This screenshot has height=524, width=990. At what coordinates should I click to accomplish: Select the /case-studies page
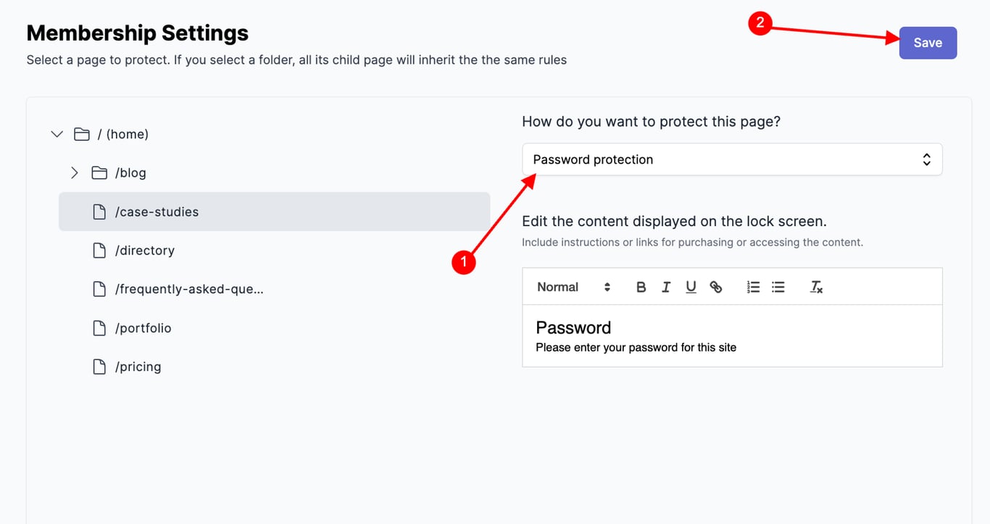click(x=157, y=212)
